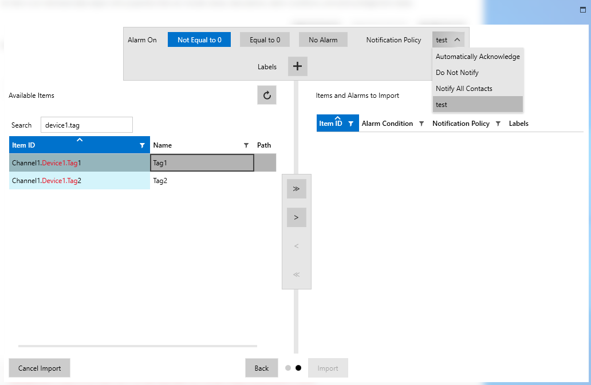
Task: Click the Tag1 name cell
Action: [202, 163]
